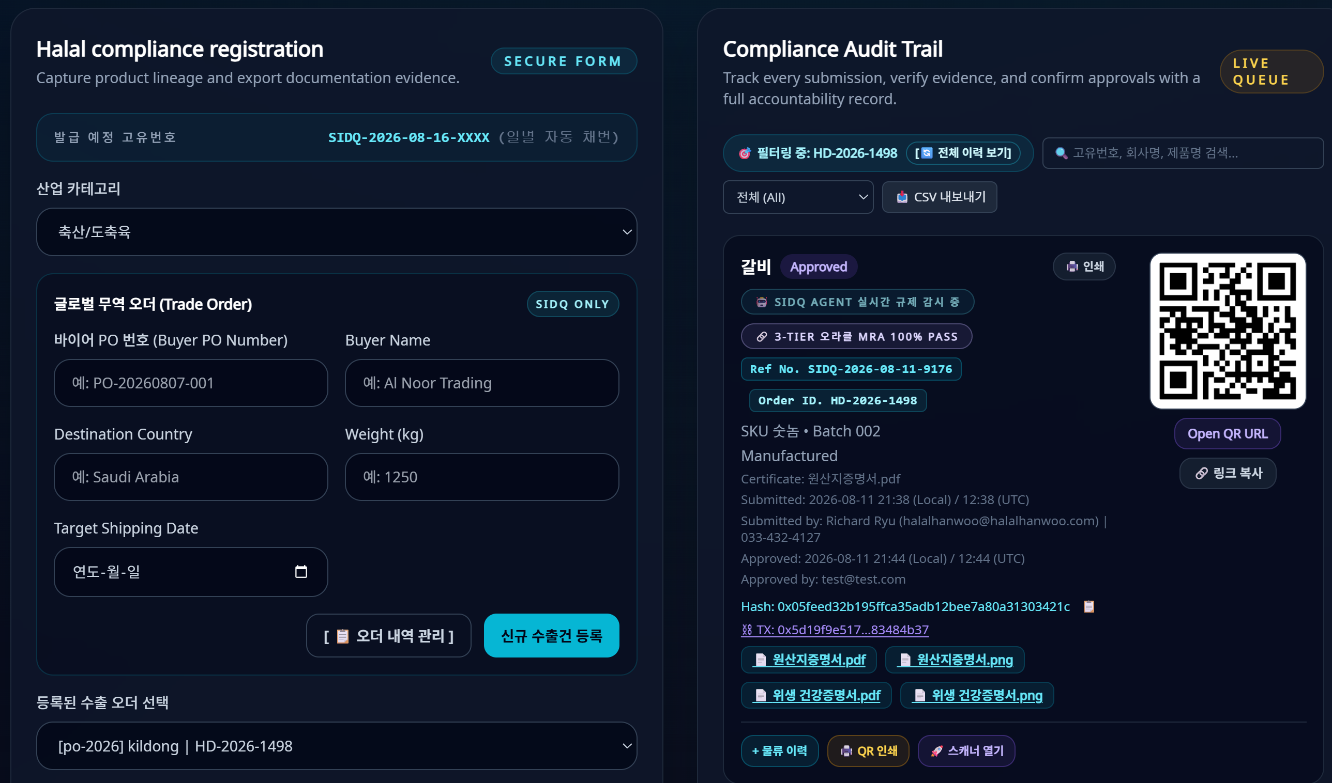Image resolution: width=1332 pixels, height=783 pixels.
Task: Click the rocket icon in 스캐너 열기
Action: pos(936,751)
